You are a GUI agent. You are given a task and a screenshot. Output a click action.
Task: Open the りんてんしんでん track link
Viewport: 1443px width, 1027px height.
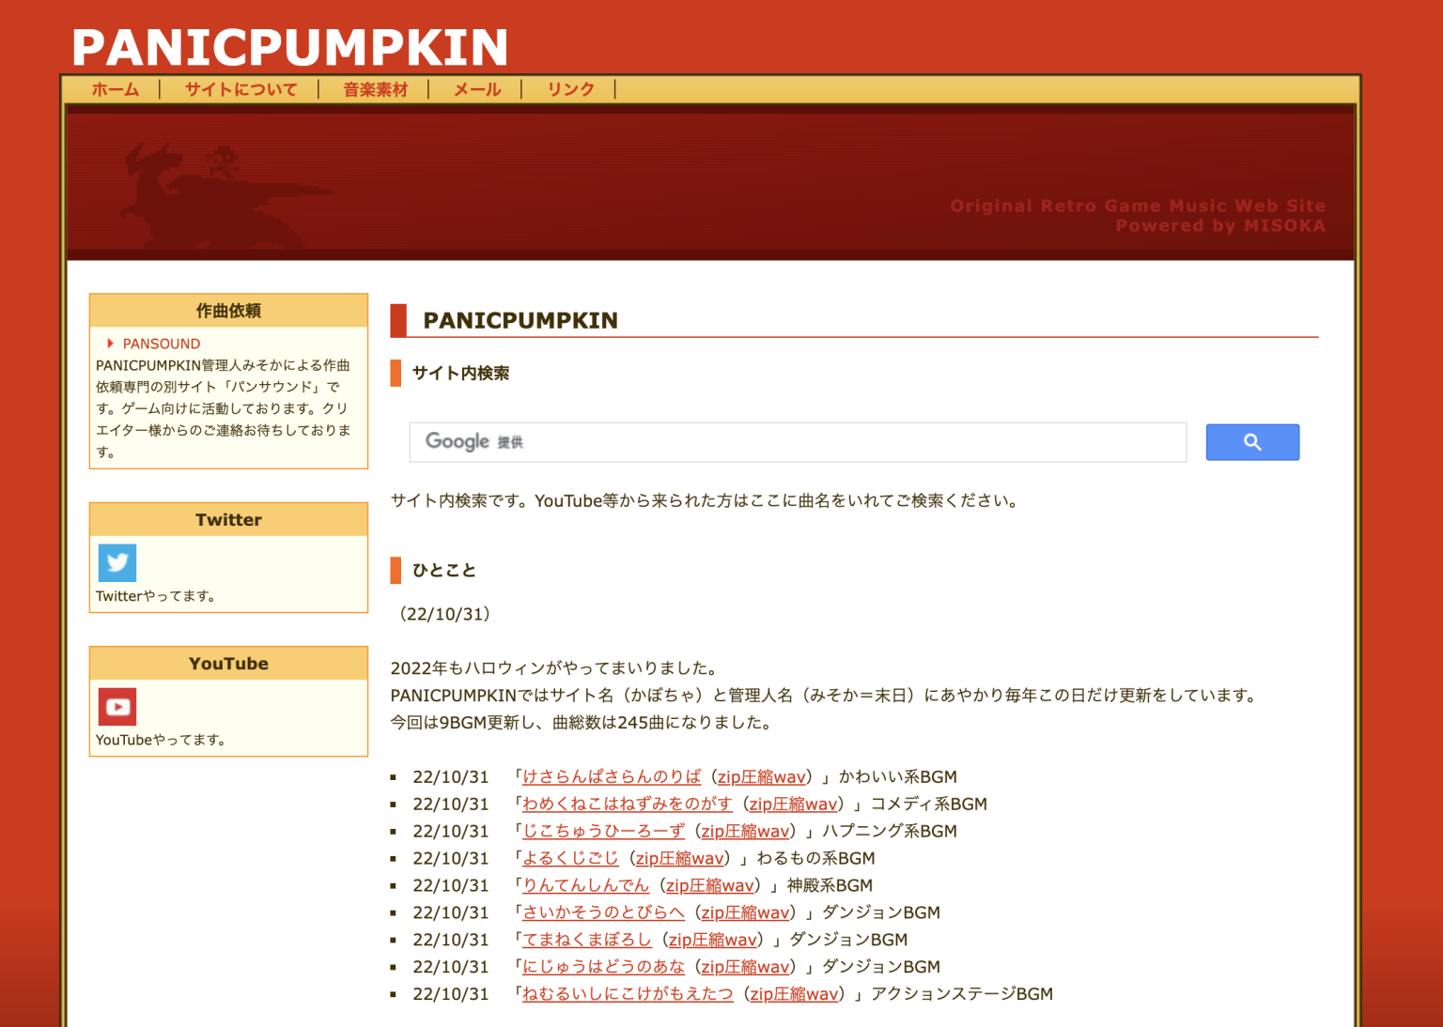tap(584, 885)
